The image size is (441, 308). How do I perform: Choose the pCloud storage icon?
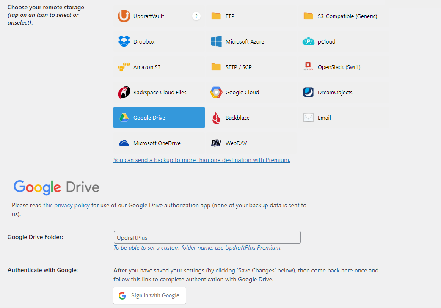pyautogui.click(x=309, y=42)
